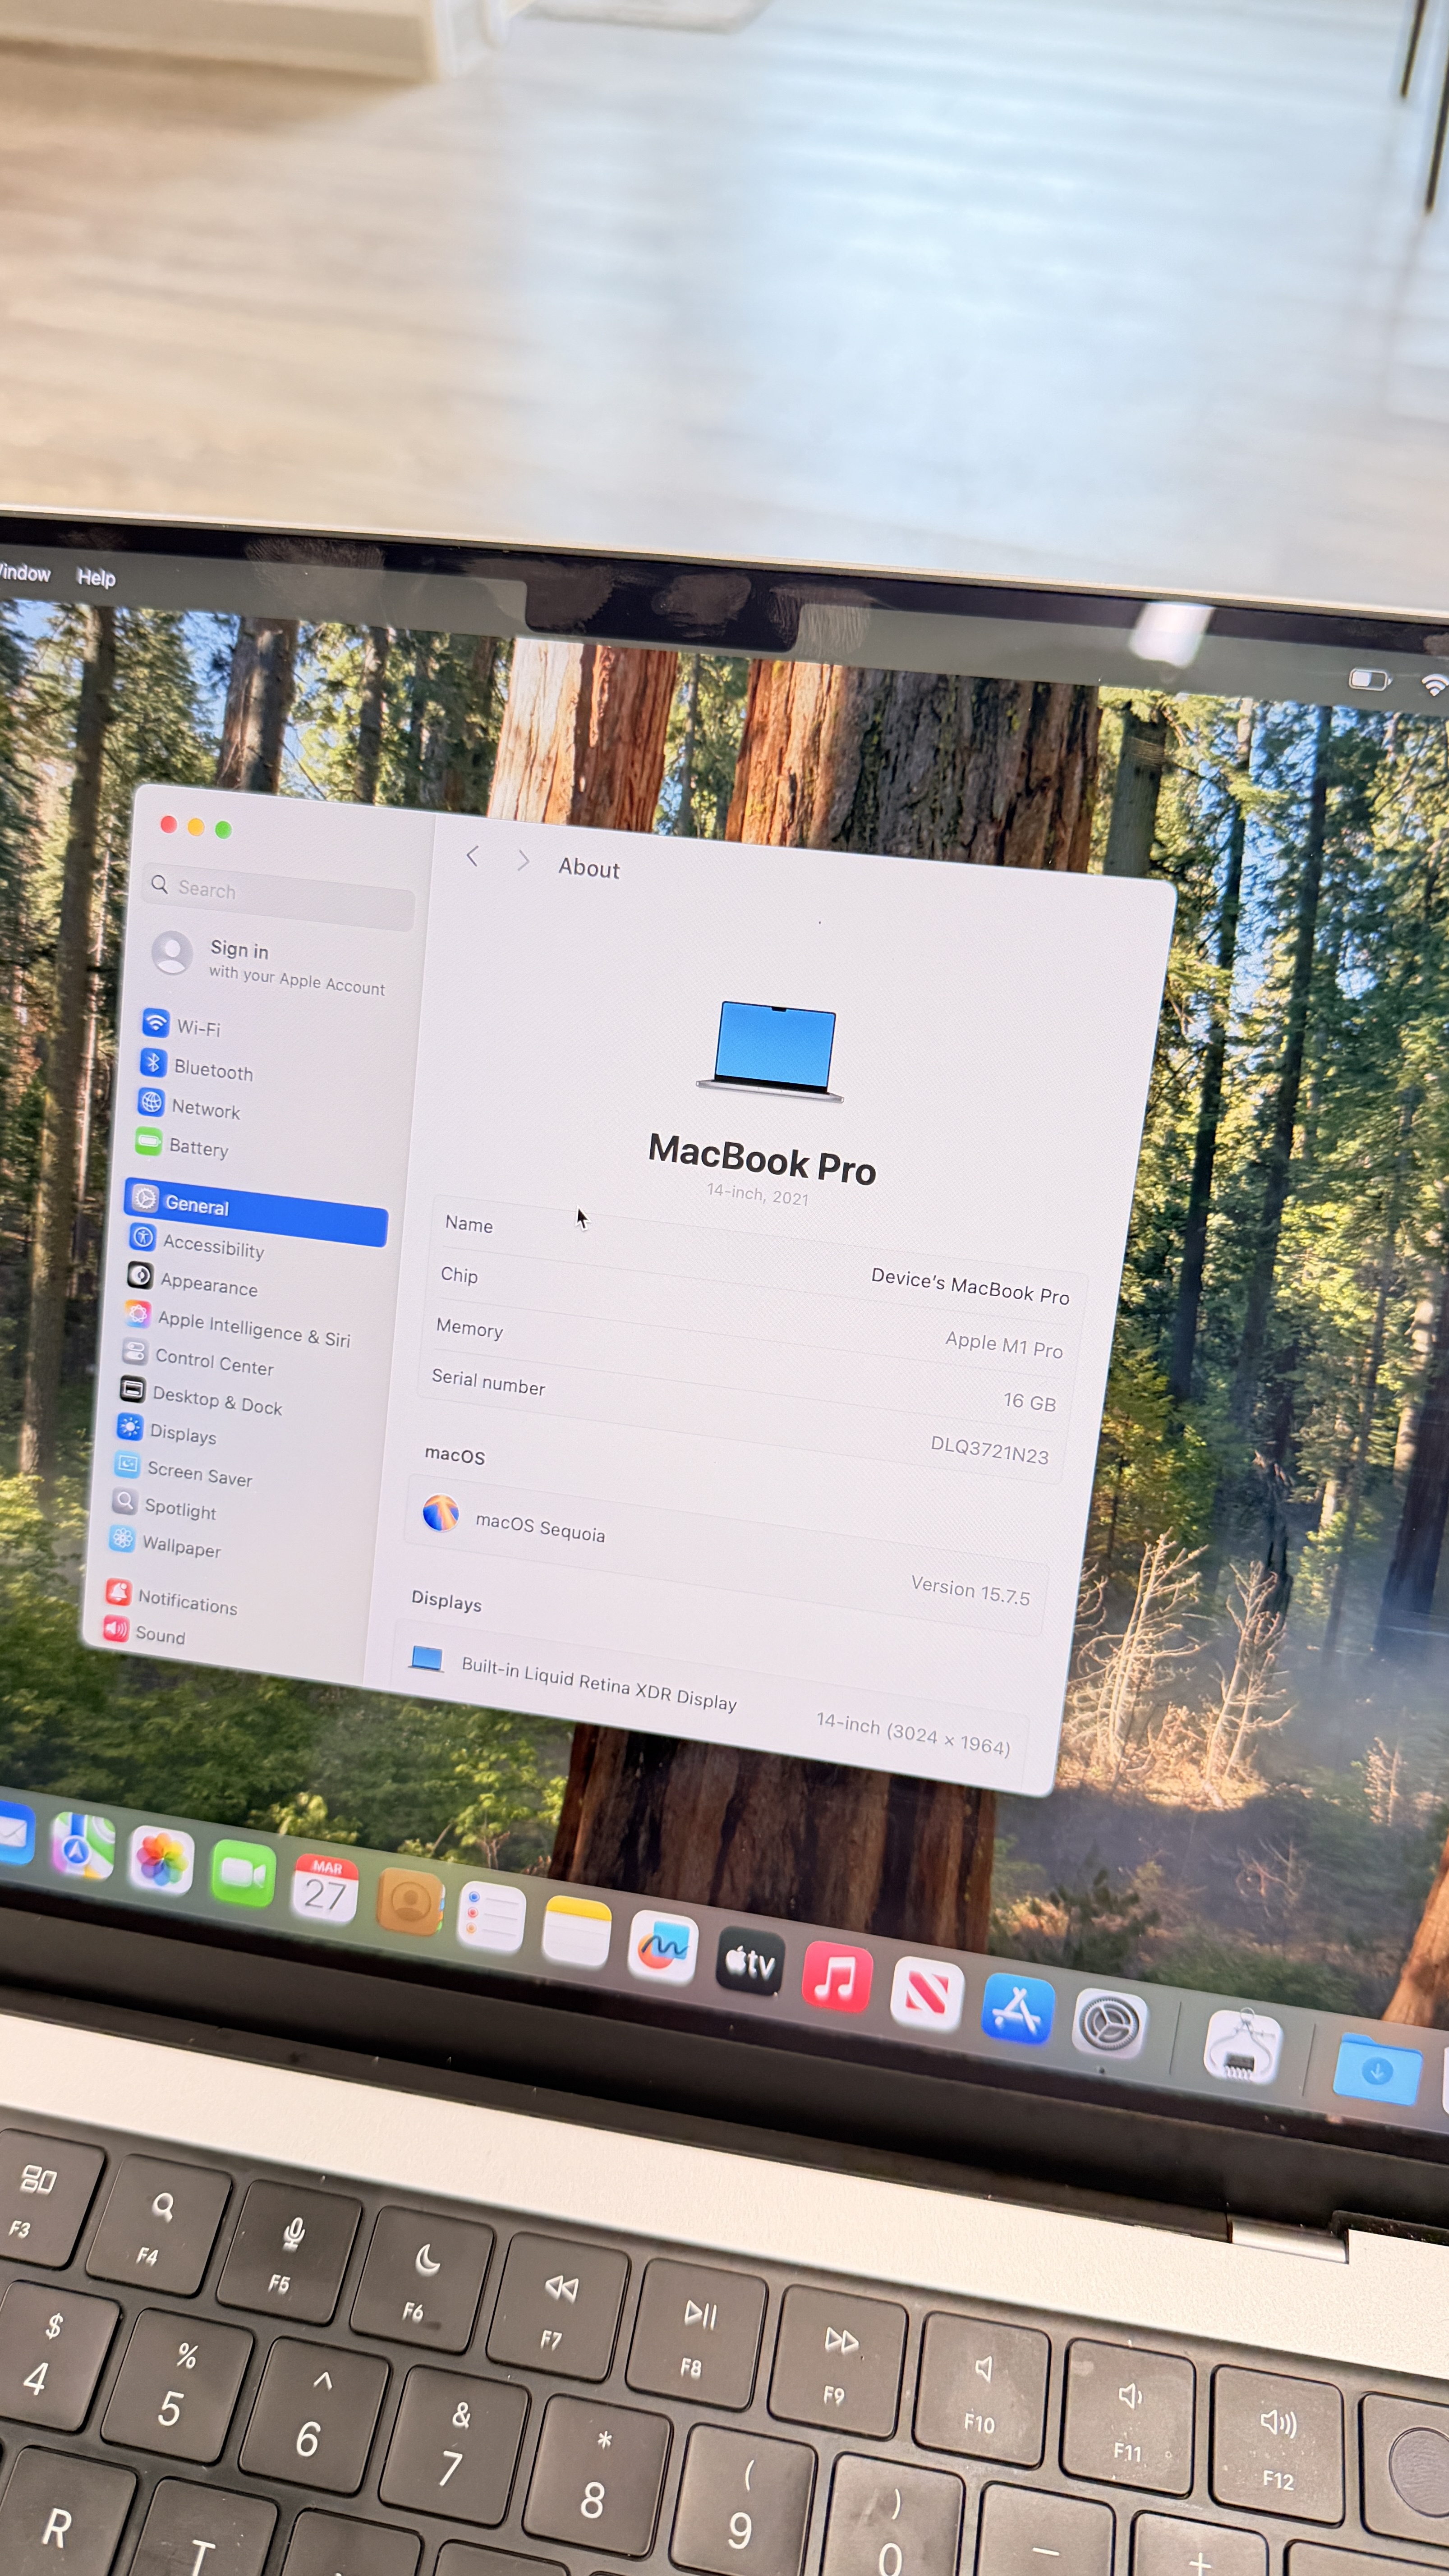Open App Store from the Dock

[x=1017, y=2008]
